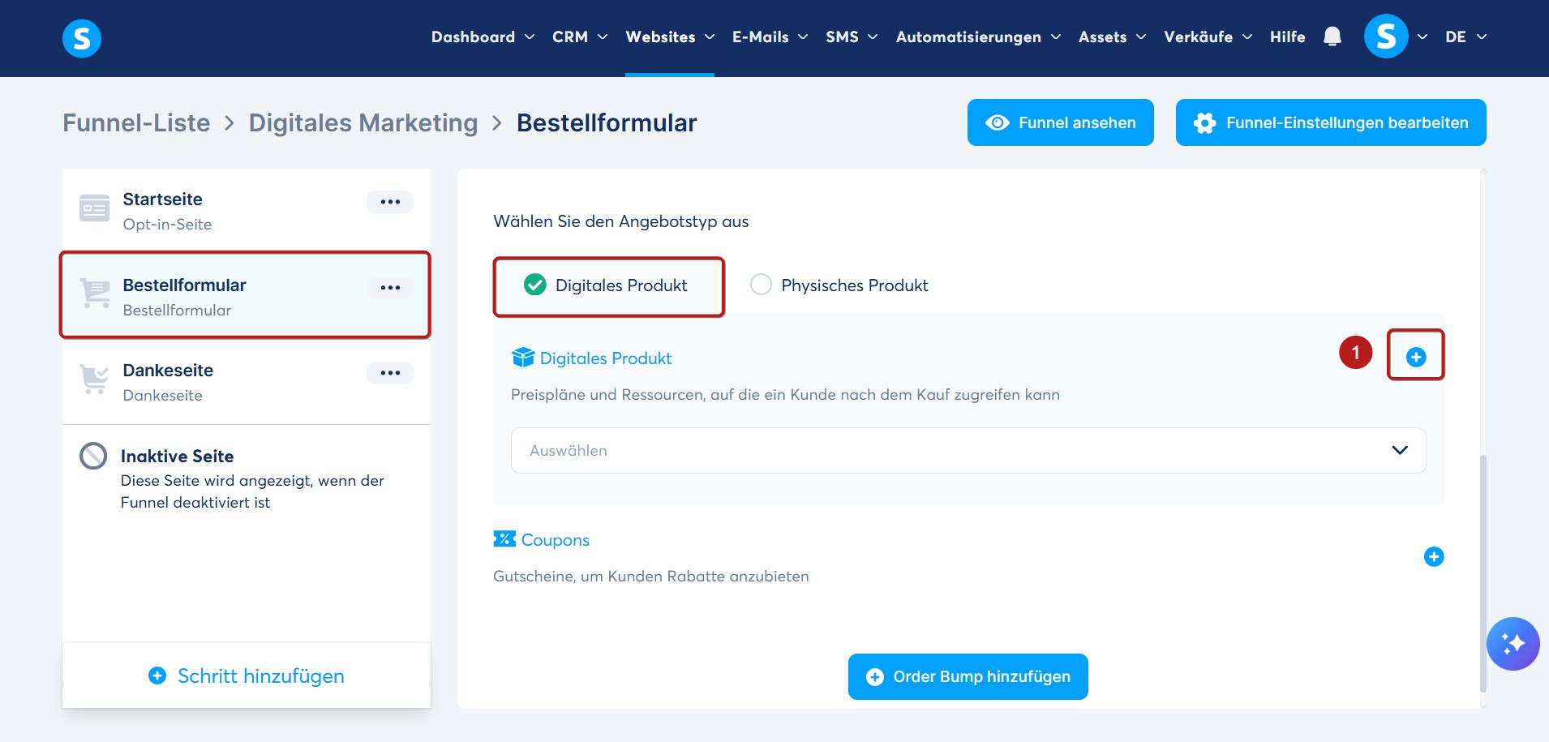Open three-dots menu for Startseite step
This screenshot has width=1549, height=742.
[390, 202]
